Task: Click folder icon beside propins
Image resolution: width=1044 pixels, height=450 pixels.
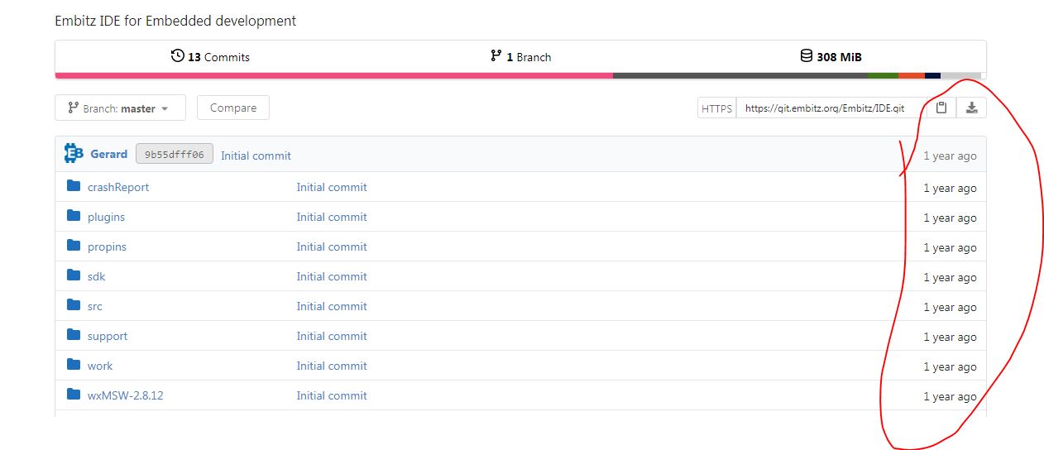Action: tap(74, 246)
